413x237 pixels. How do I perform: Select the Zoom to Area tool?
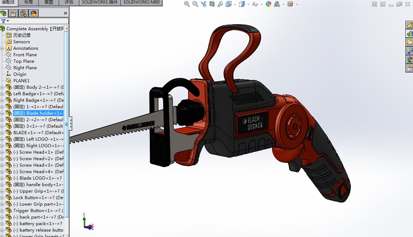click(195, 4)
